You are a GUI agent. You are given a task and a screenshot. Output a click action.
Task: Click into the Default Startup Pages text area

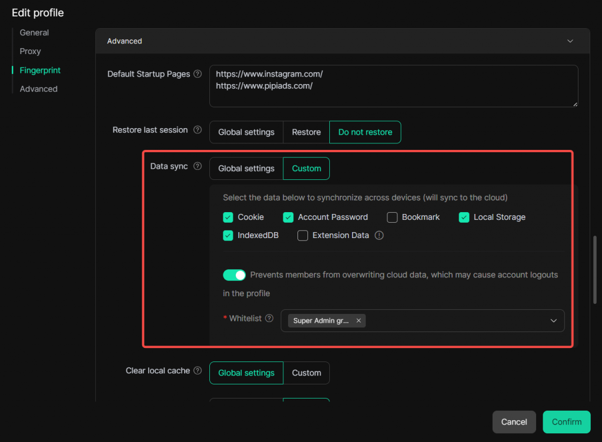(x=393, y=94)
